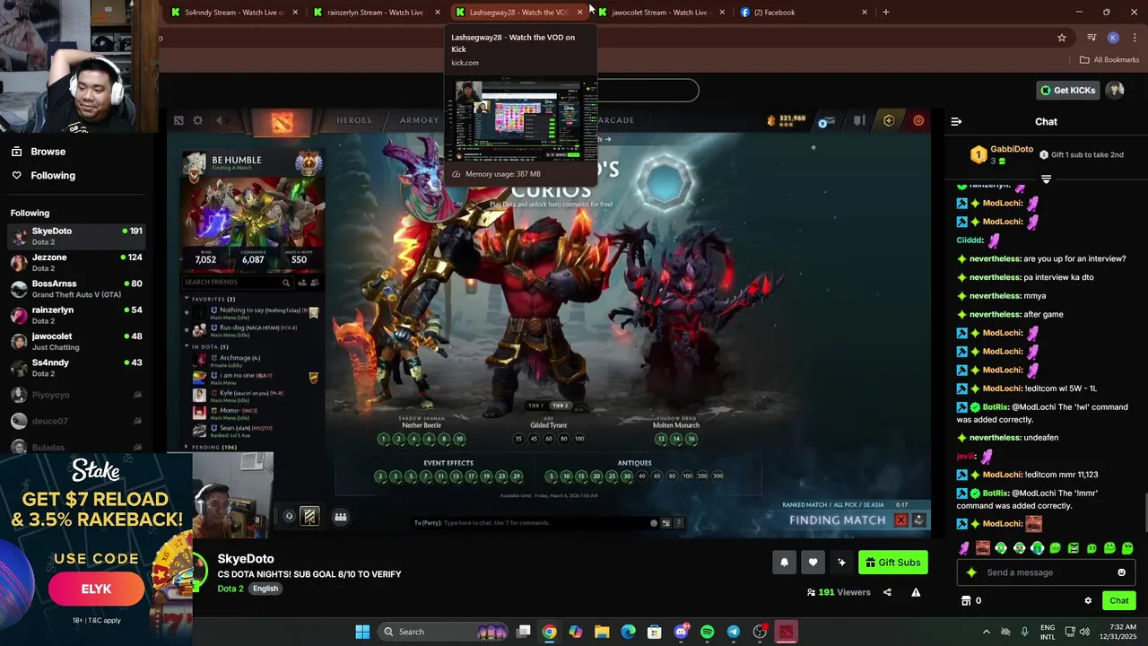Image resolution: width=1148 pixels, height=646 pixels.
Task: Close the Lashsegway28 tab
Action: pyautogui.click(x=580, y=13)
